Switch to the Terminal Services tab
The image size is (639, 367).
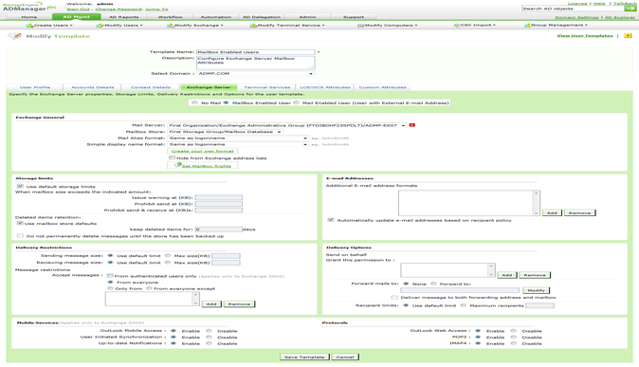click(x=267, y=87)
